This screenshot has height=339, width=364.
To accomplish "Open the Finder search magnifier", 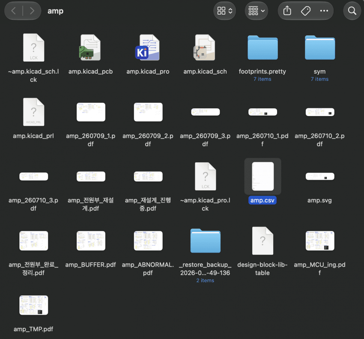I will [x=352, y=11].
